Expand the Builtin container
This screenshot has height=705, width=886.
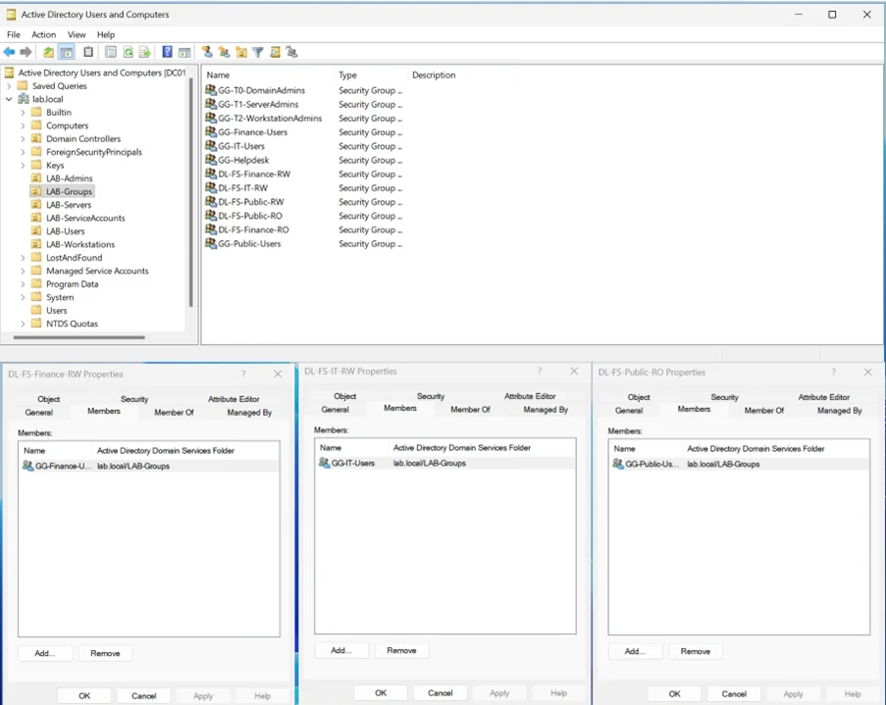pos(23,113)
